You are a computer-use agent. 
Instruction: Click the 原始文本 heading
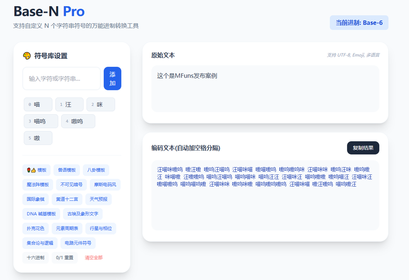163,55
